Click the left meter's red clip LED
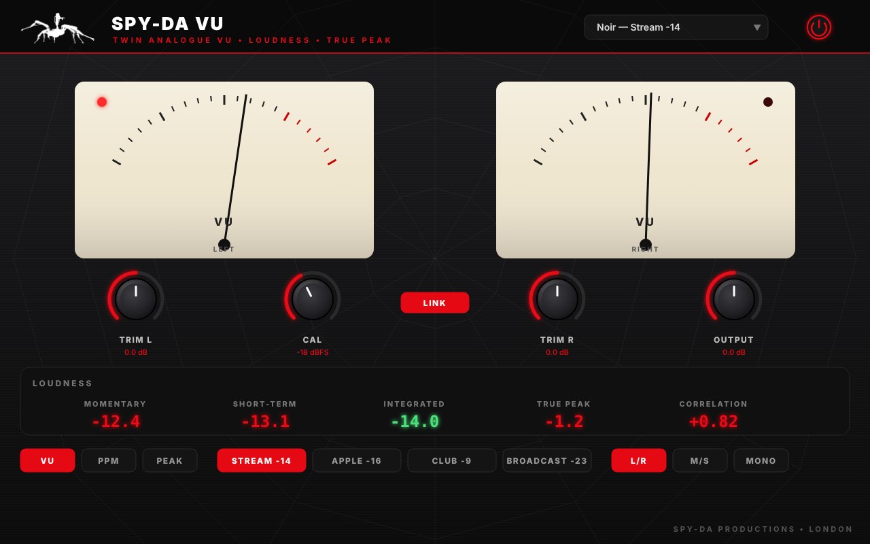This screenshot has width=870, height=544. click(x=102, y=102)
